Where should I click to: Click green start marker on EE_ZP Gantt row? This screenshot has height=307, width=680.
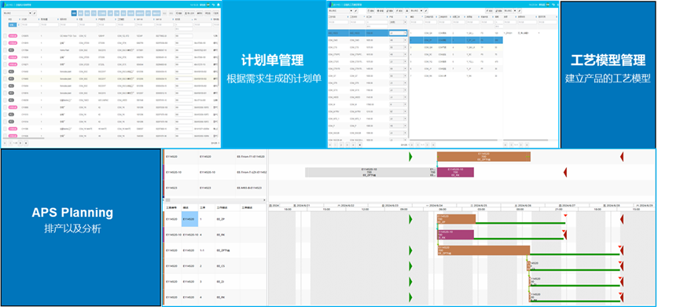point(410,219)
